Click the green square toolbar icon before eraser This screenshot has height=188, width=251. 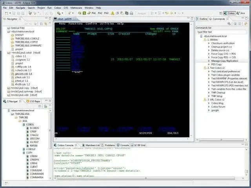pos(84,13)
